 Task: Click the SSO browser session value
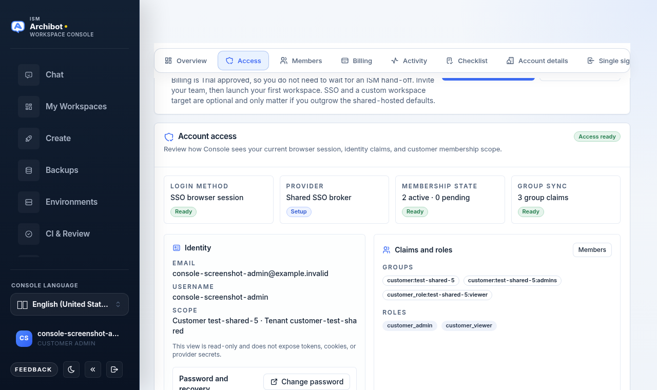click(207, 198)
